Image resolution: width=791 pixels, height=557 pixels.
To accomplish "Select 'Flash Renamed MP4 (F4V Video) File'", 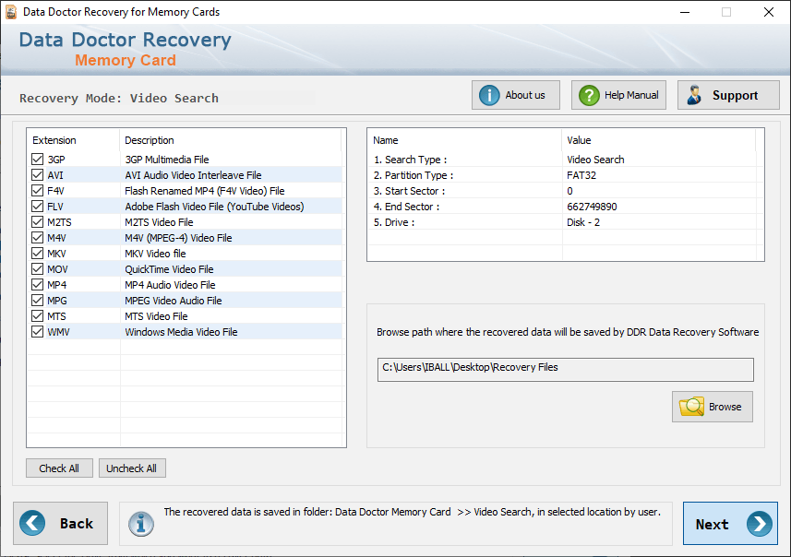I will click(205, 191).
